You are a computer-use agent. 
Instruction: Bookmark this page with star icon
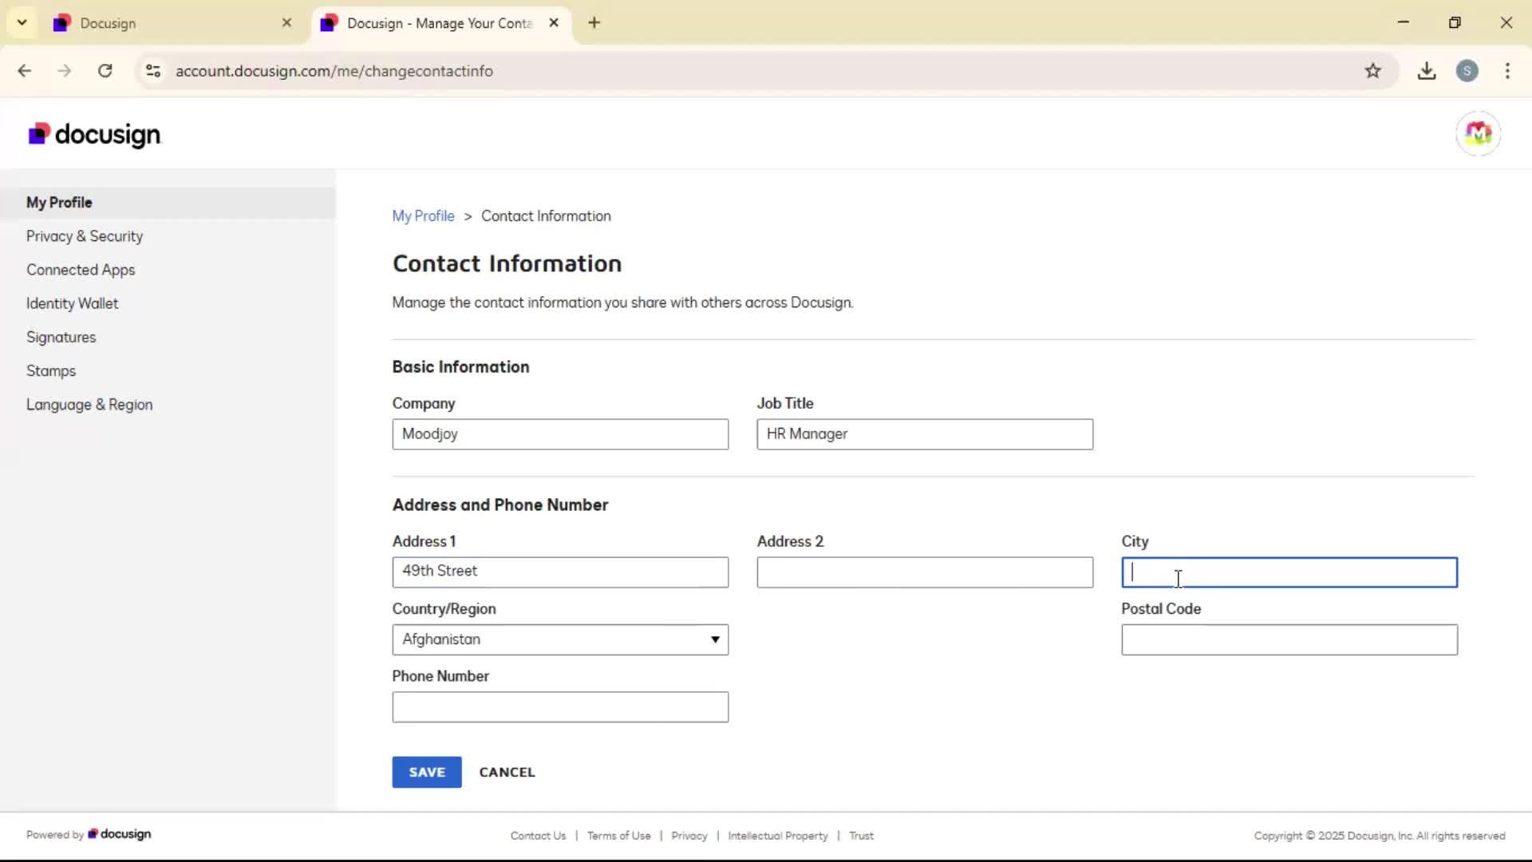click(x=1372, y=71)
